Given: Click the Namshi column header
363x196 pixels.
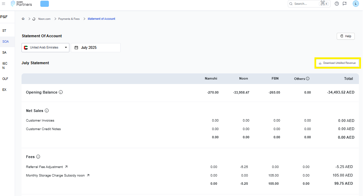Looking at the screenshot, I should tap(211, 79).
